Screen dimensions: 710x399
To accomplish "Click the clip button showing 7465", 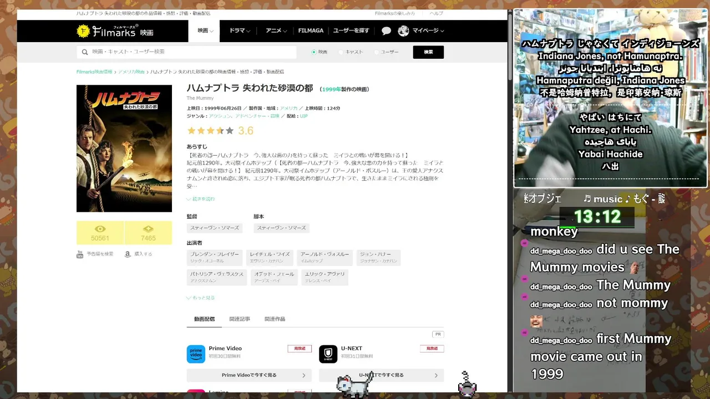I will [148, 233].
